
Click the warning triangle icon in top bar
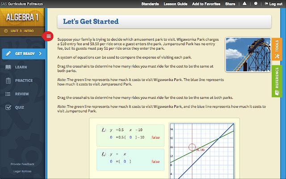coord(244,4)
